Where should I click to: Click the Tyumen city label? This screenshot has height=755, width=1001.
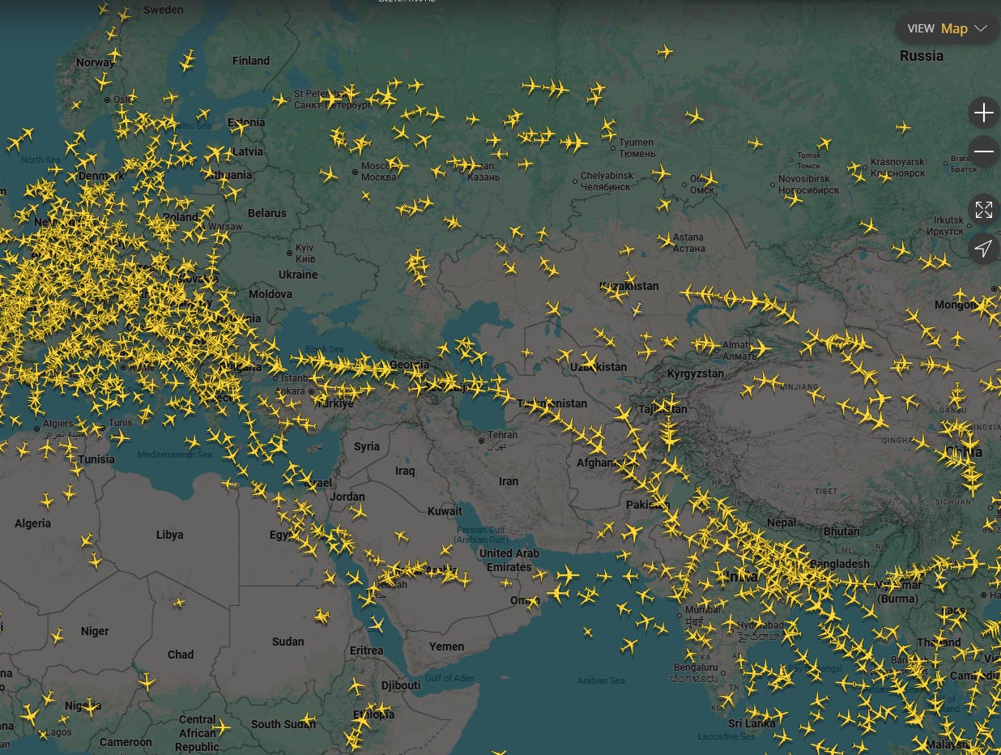point(636,147)
